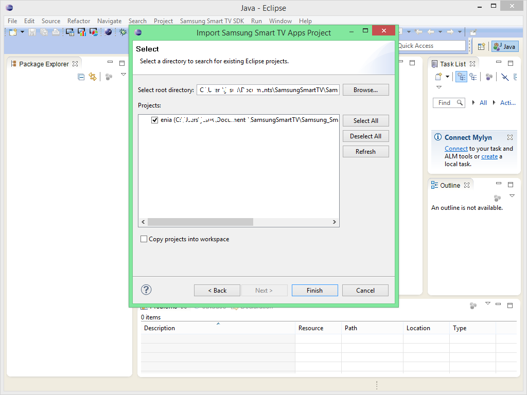Screen dimensions: 527x395
Task: Toggle Categorized presentation in Task List
Action: (462, 77)
